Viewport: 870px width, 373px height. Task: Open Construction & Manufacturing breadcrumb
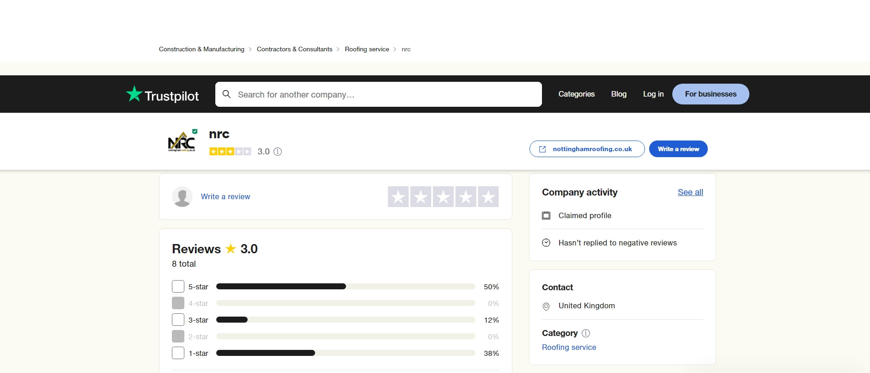[201, 49]
